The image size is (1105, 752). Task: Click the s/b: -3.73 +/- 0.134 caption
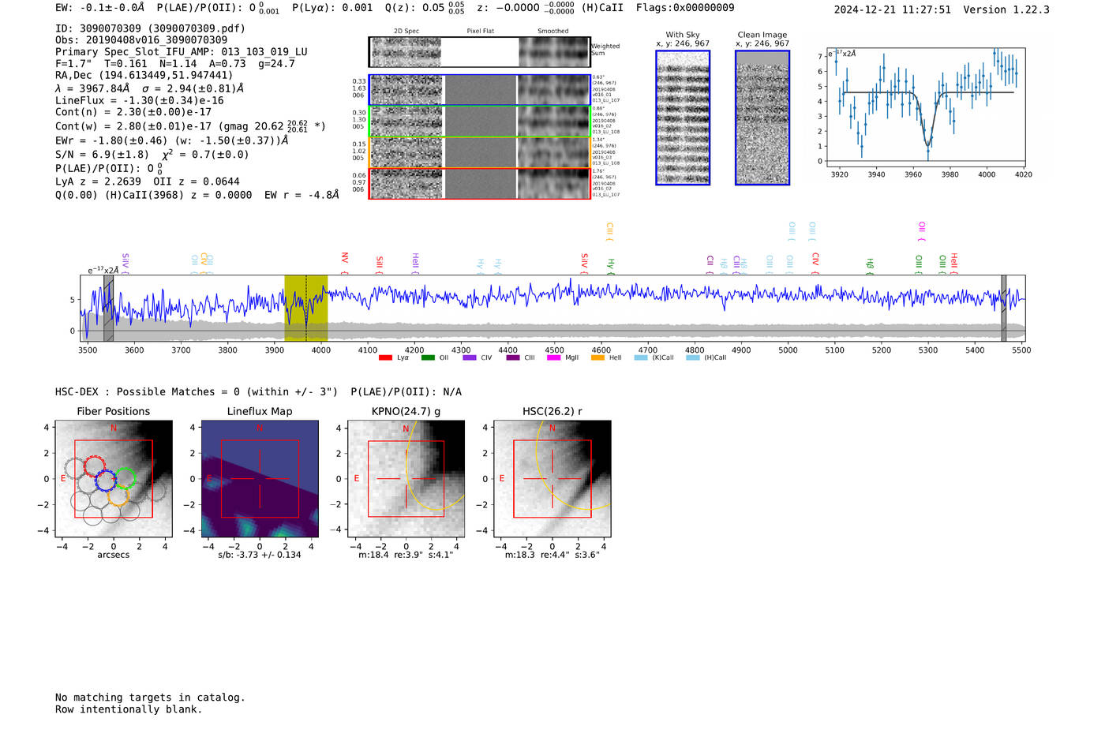tap(260, 555)
